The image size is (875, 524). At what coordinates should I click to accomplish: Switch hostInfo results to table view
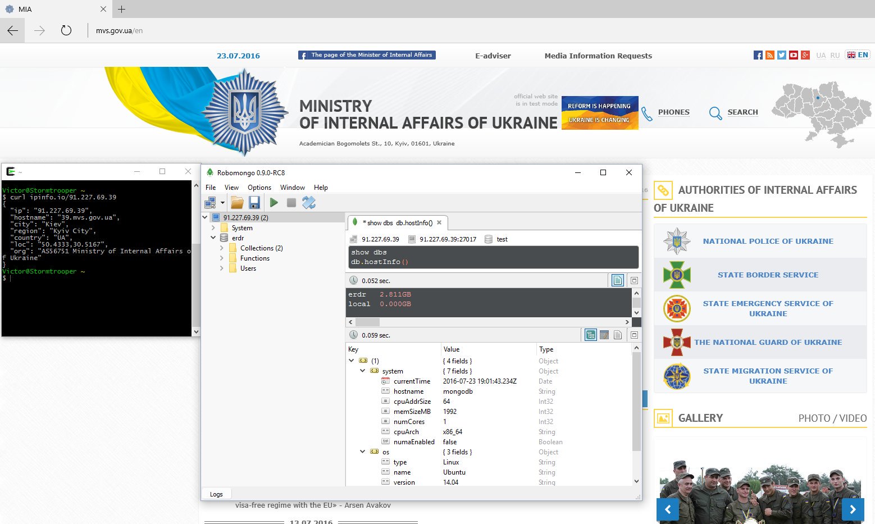coord(604,335)
